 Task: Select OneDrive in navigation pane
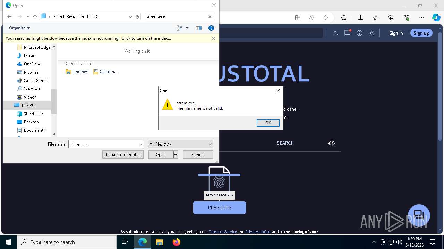pos(29,64)
